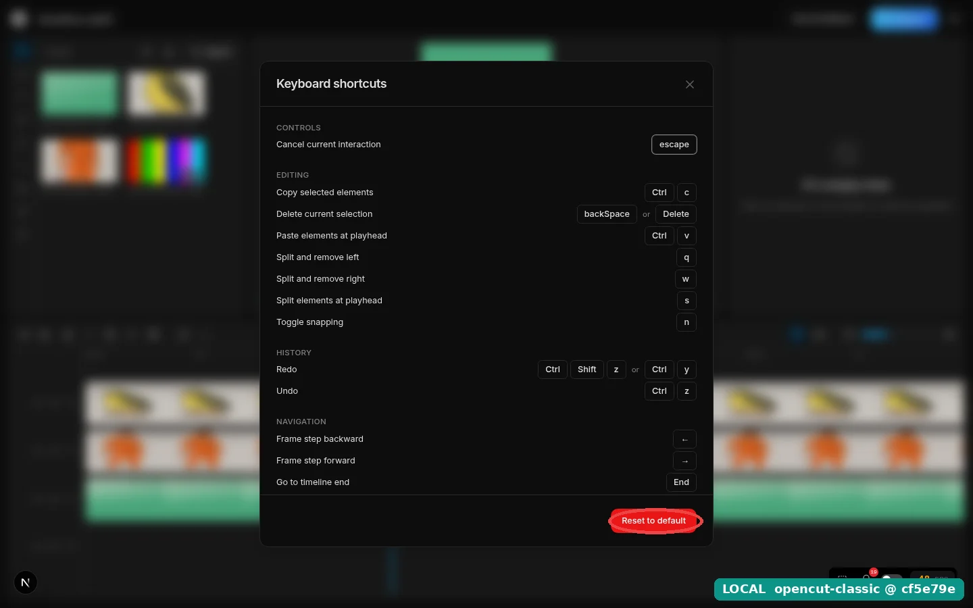This screenshot has width=973, height=608.
Task: Select the End key for Go to timeline end
Action: 681,482
